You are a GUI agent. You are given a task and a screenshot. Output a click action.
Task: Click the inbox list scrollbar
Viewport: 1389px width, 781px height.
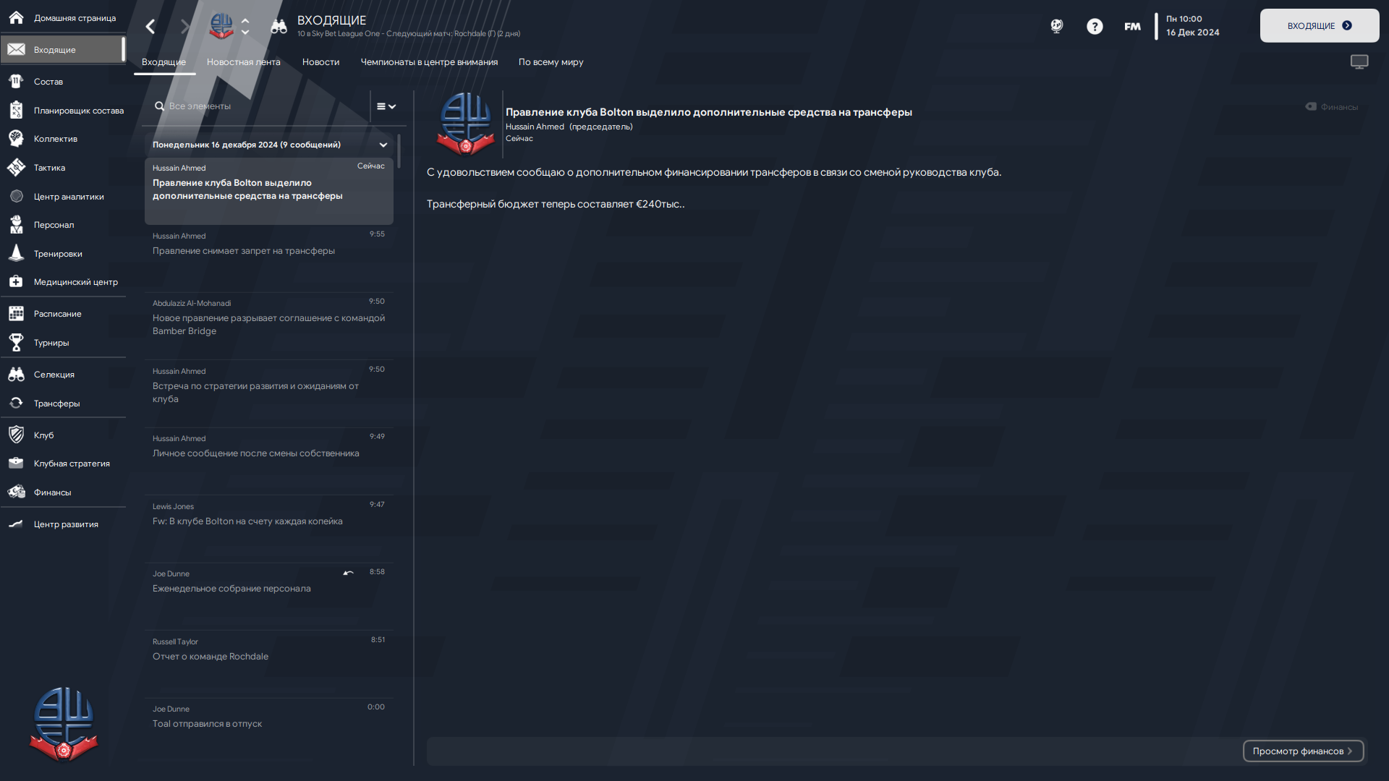tap(399, 152)
